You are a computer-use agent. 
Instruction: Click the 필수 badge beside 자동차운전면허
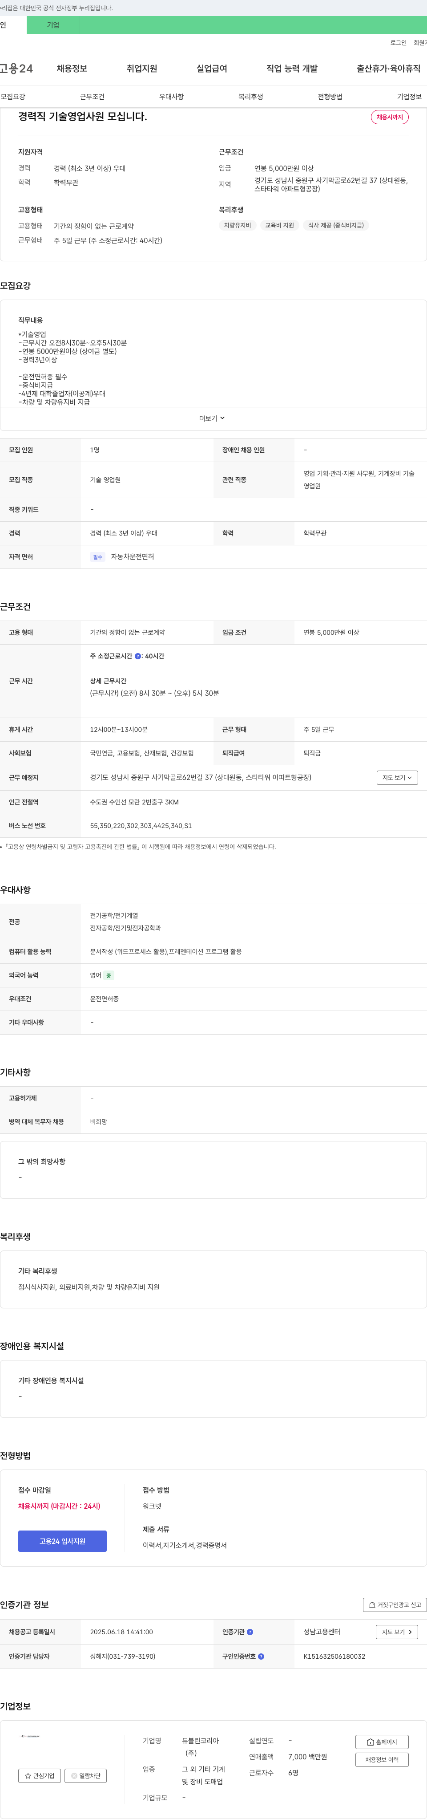(x=97, y=557)
